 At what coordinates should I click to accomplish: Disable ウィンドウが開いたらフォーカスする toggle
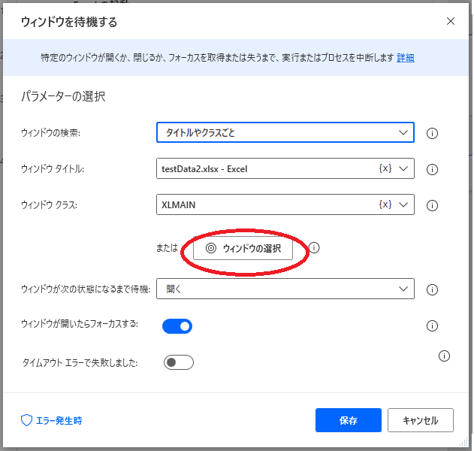coord(177,325)
